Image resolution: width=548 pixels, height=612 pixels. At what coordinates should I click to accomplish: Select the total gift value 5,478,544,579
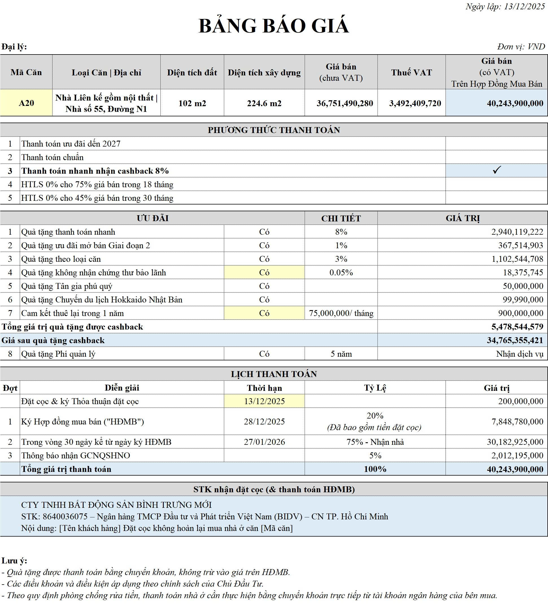pyautogui.click(x=517, y=327)
